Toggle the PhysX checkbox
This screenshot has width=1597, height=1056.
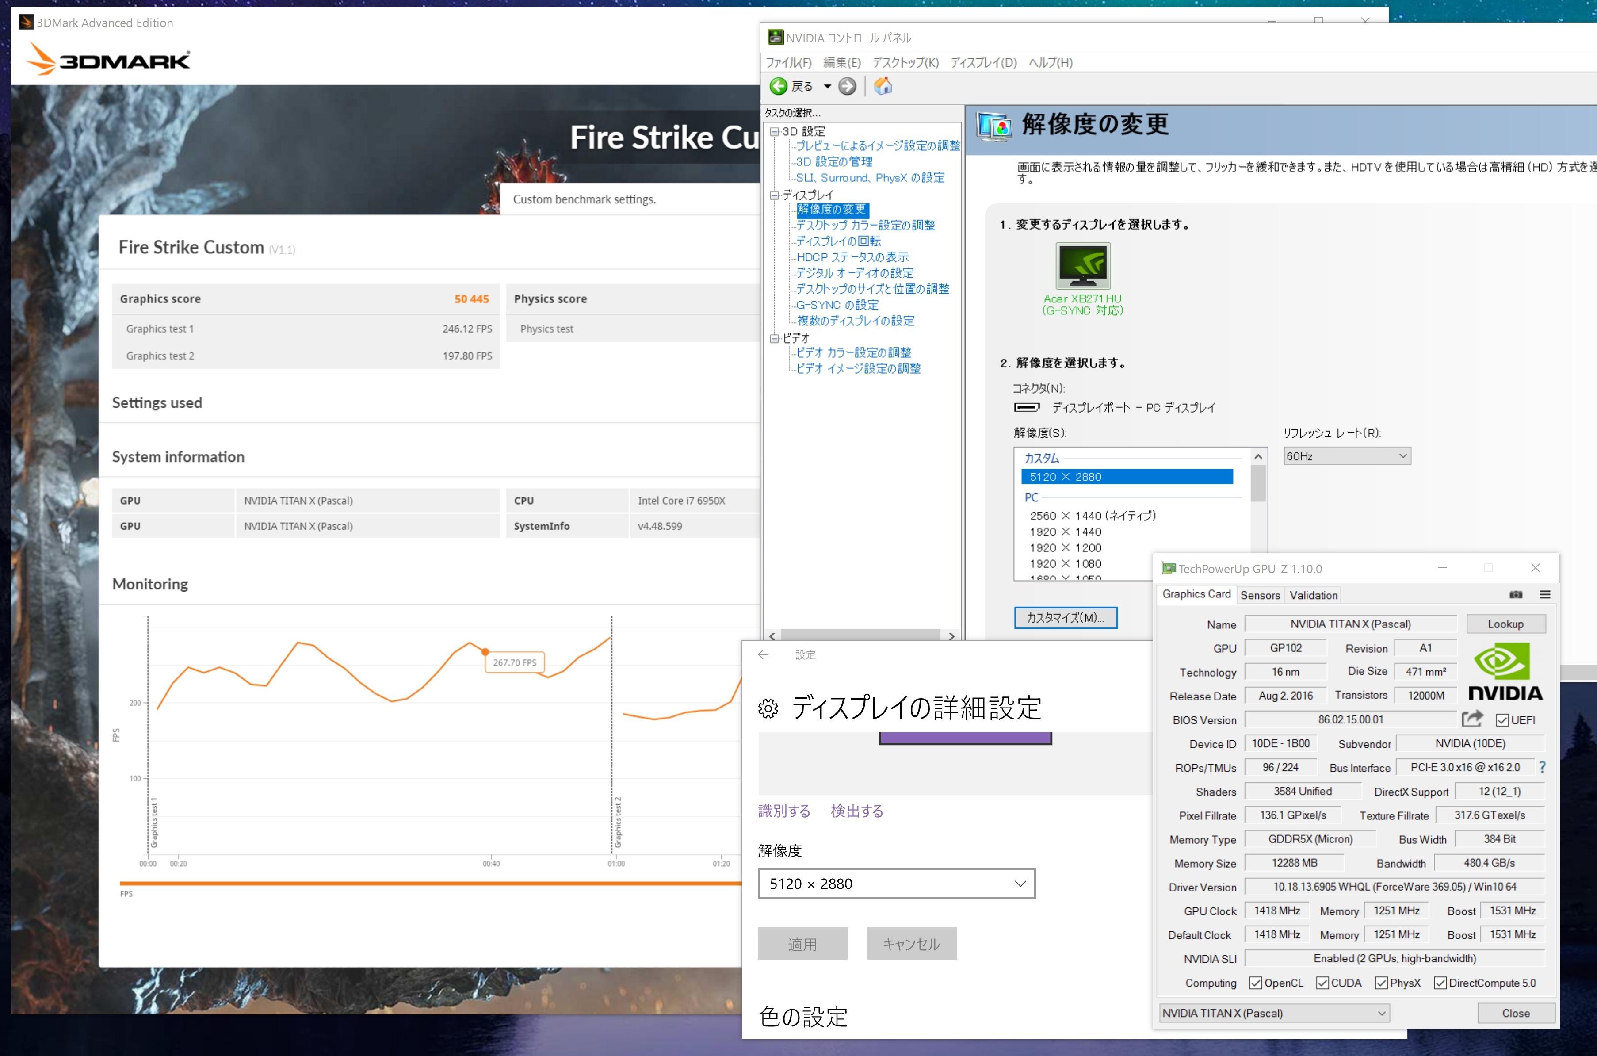point(1381,983)
